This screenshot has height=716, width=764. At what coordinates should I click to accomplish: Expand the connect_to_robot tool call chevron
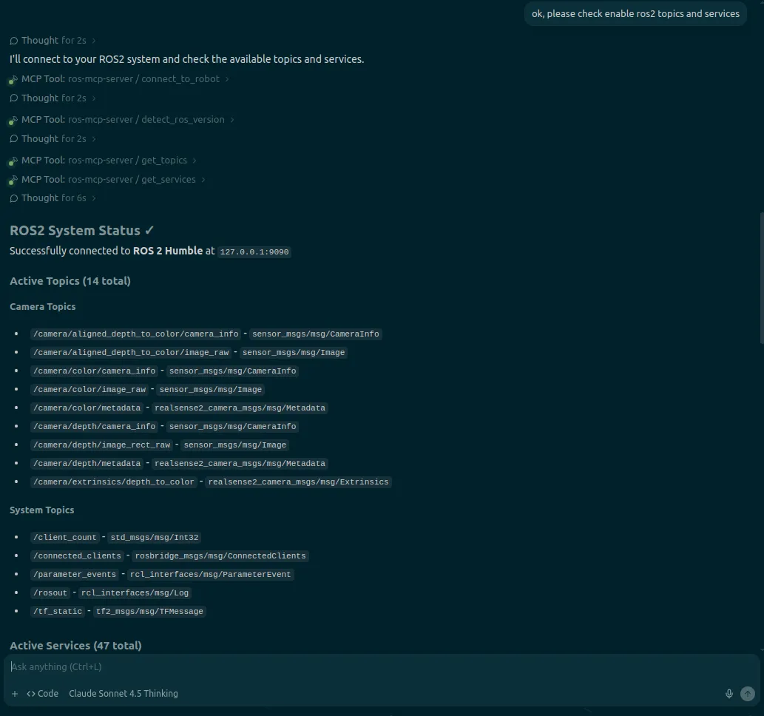tap(227, 79)
